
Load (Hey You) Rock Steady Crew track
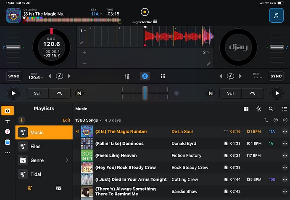(x=182, y=168)
